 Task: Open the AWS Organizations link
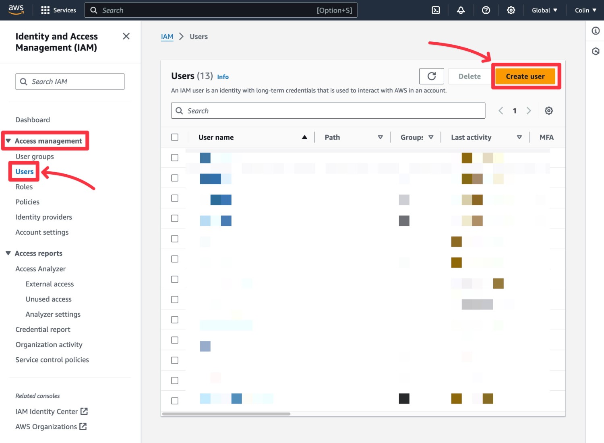pos(46,427)
